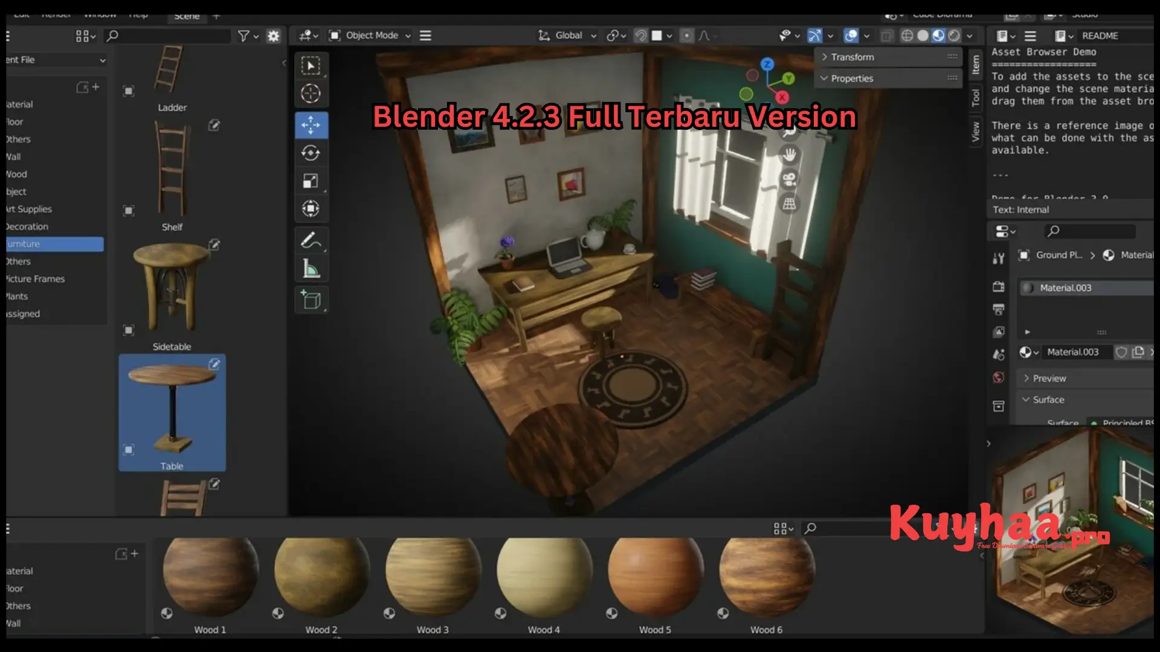Open asset browser filter dropdown
Viewport: 1160px width, 652px height.
(x=248, y=36)
